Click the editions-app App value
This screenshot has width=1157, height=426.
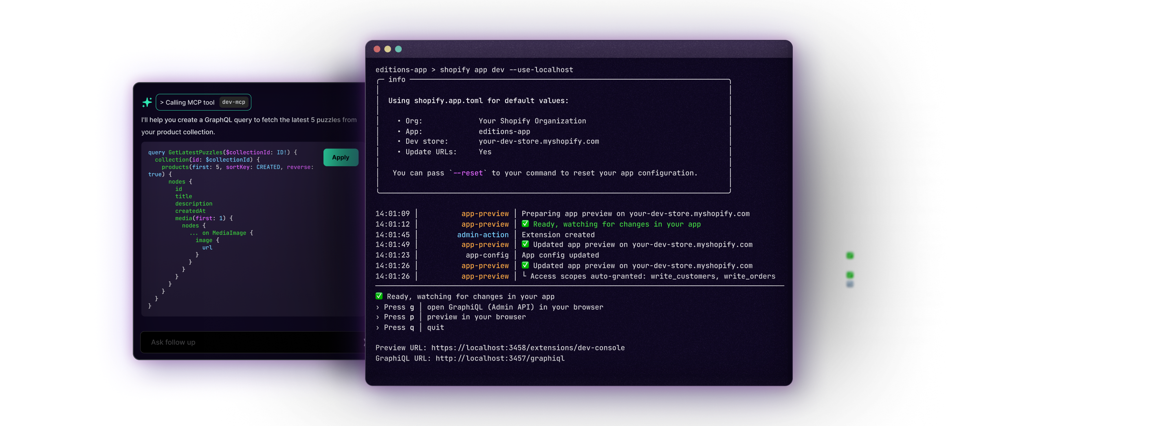coord(504,132)
